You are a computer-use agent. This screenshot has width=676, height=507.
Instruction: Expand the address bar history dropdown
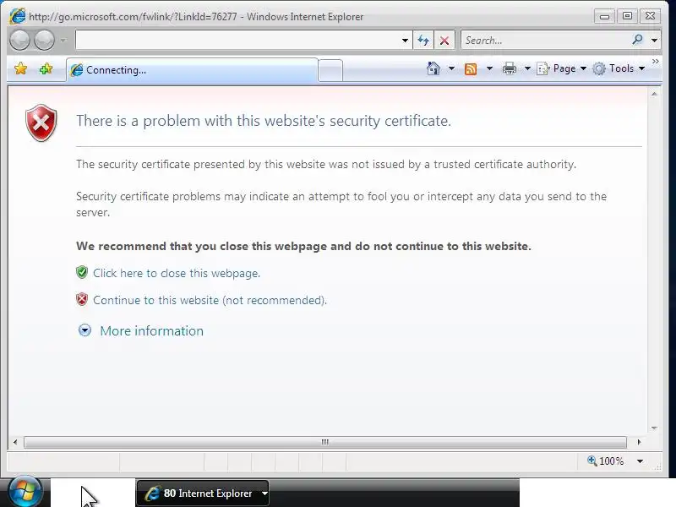405,41
